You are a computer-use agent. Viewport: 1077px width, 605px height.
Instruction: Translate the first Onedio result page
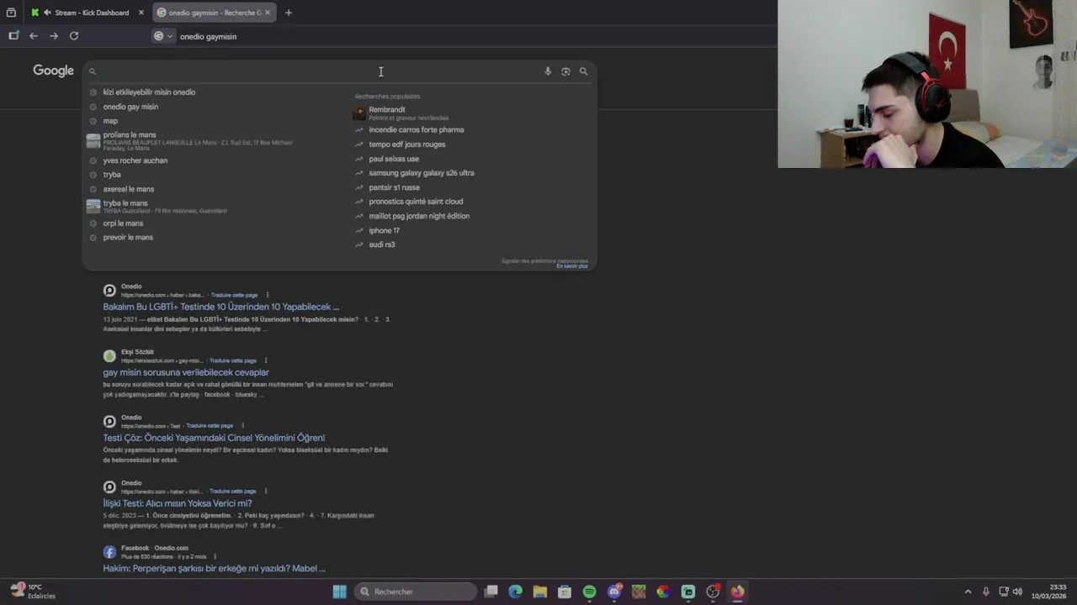pos(234,295)
